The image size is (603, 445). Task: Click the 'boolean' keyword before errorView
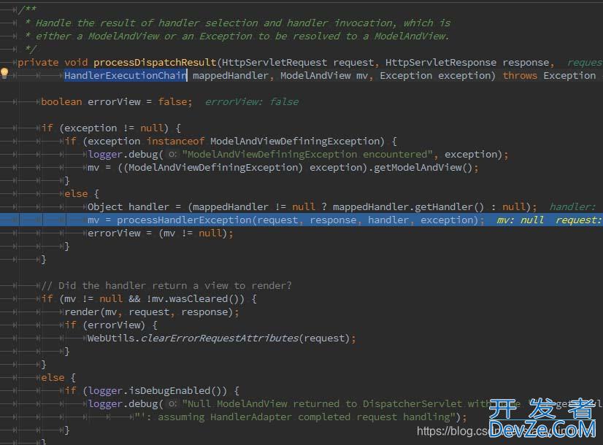(61, 102)
